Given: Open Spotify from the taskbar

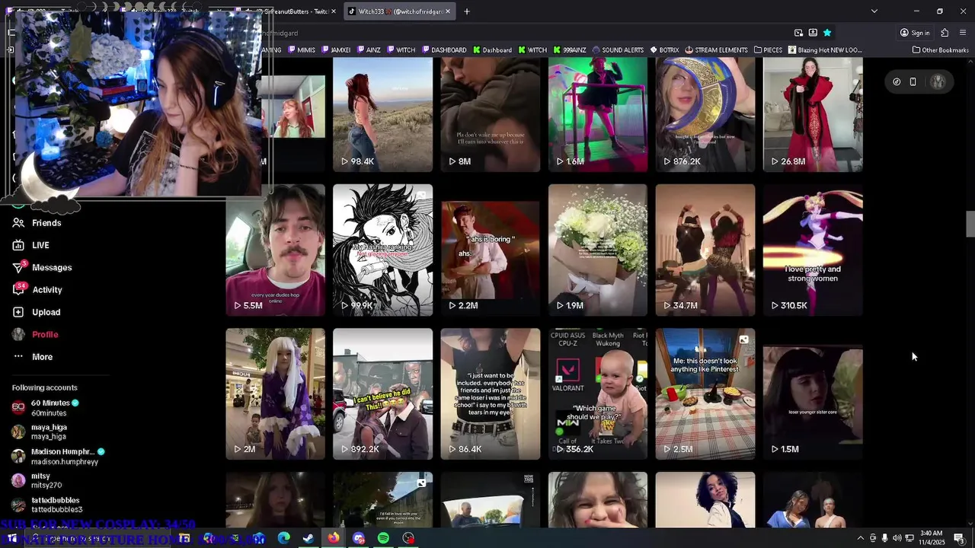Looking at the screenshot, I should [383, 538].
